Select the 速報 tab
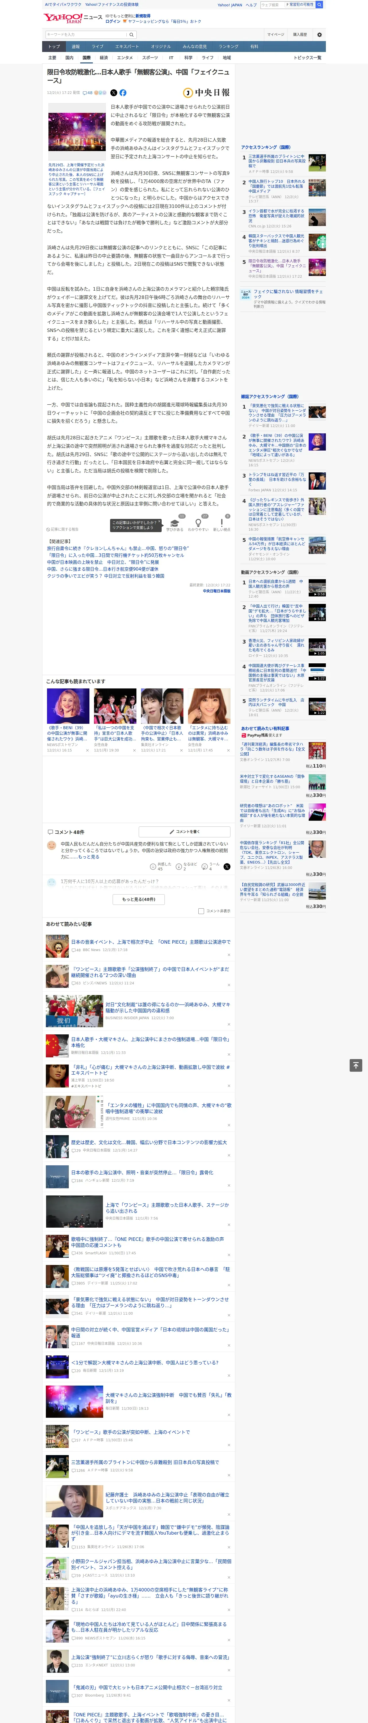 click(x=75, y=47)
